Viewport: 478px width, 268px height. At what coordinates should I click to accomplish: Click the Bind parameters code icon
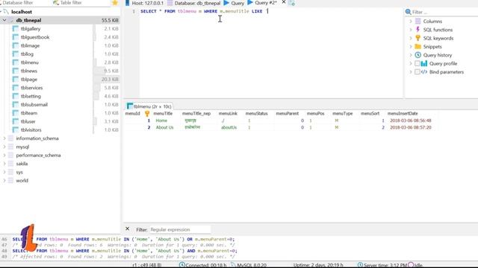[x=424, y=72]
